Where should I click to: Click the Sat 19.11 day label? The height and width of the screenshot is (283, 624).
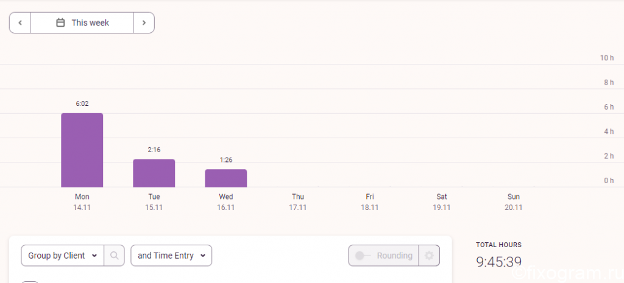442,202
